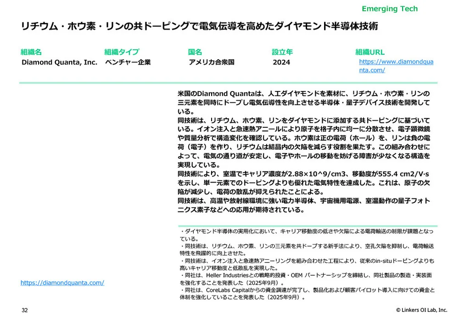Select the slide title about ダイヤモンド半導体技術
The width and height of the screenshot is (459, 318).
coord(200,26)
